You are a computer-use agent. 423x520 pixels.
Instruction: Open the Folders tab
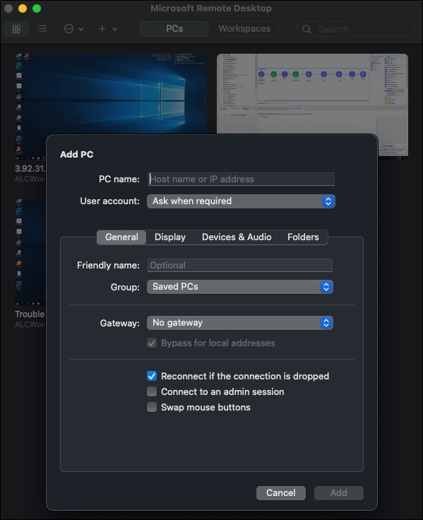[x=303, y=237]
